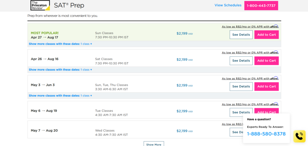See Details for May 7 Wed class
Image resolution: width=308 pixels, height=146 pixels.
point(236,132)
